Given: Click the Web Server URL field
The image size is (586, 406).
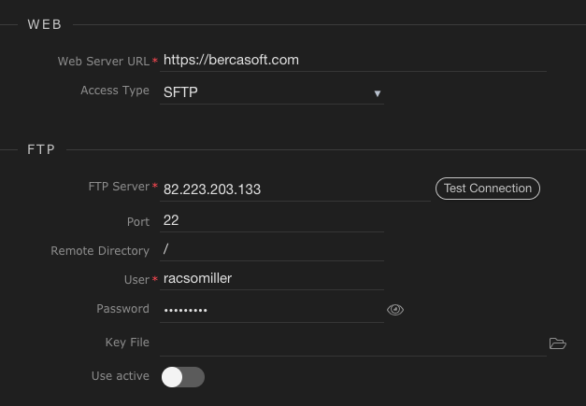Looking at the screenshot, I should pyautogui.click(x=351, y=60).
